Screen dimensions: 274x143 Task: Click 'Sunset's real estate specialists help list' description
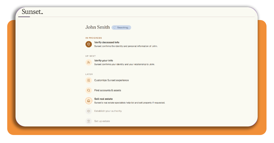[x=130, y=103]
